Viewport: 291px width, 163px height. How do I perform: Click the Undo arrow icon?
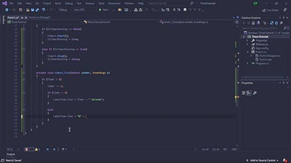pos(44,10)
